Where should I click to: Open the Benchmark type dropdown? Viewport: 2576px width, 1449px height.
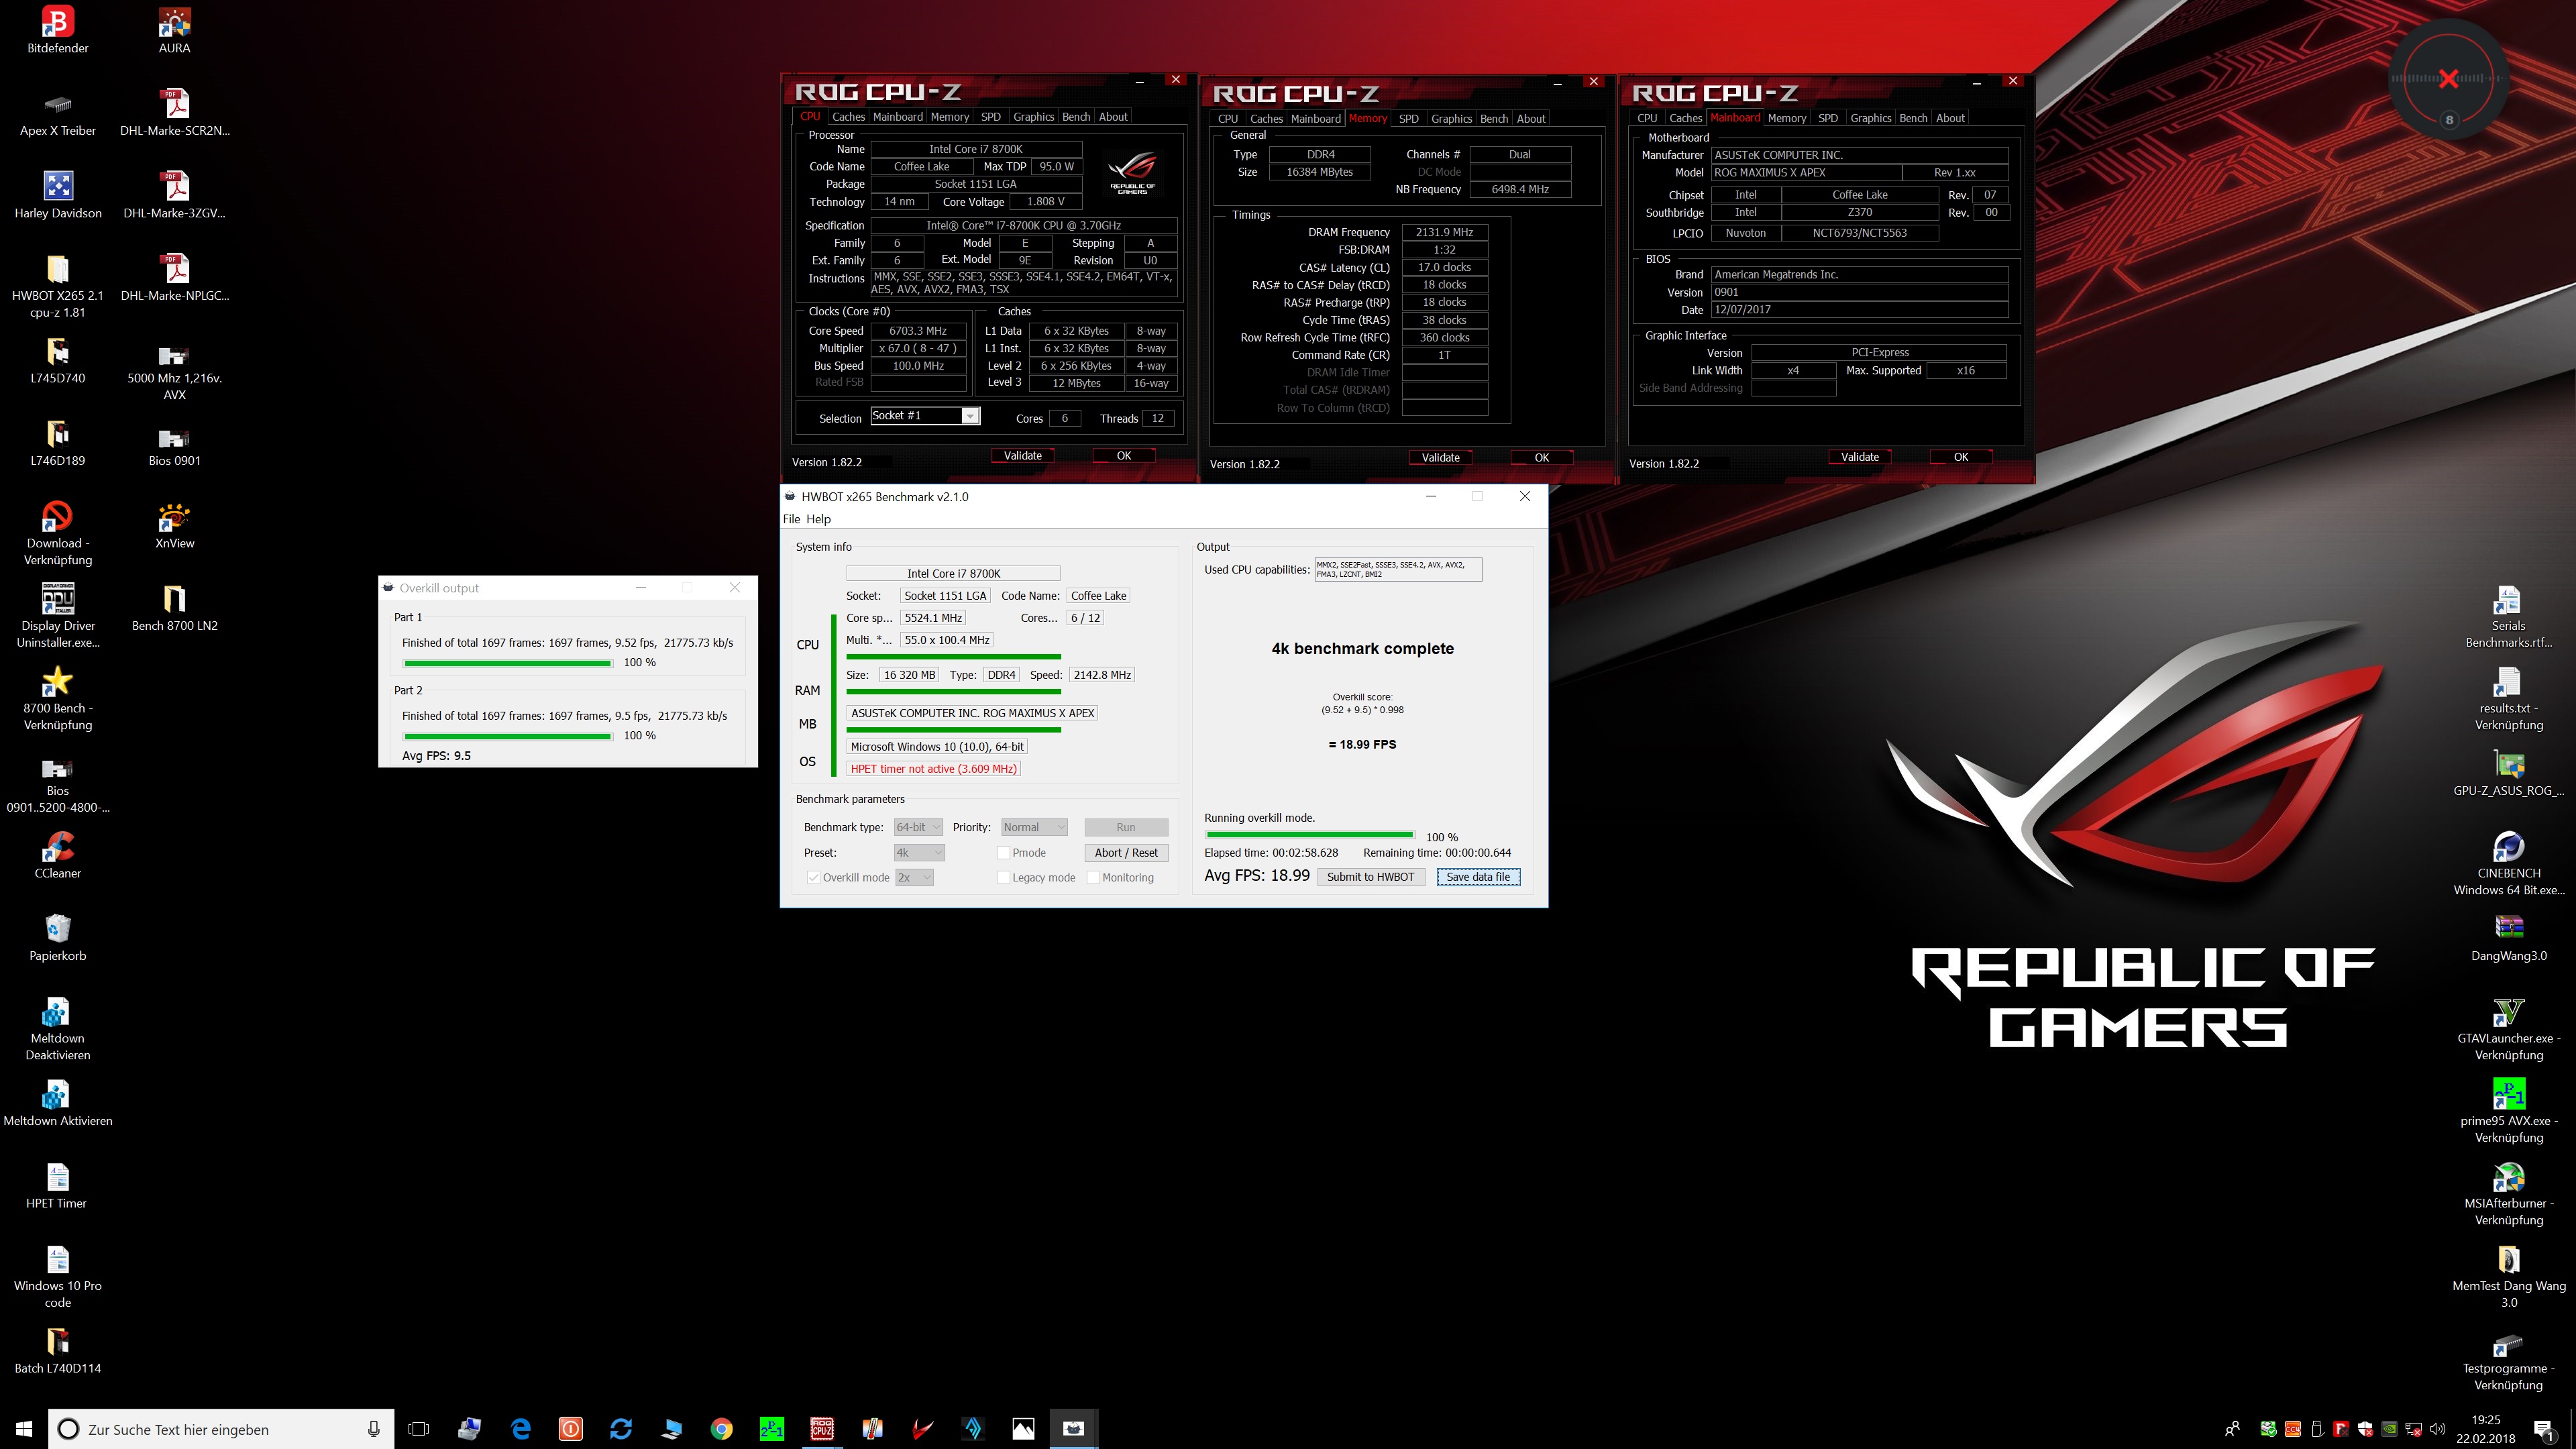pos(918,827)
